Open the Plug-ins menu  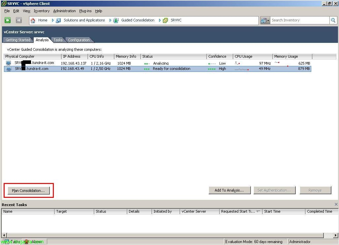point(85,11)
